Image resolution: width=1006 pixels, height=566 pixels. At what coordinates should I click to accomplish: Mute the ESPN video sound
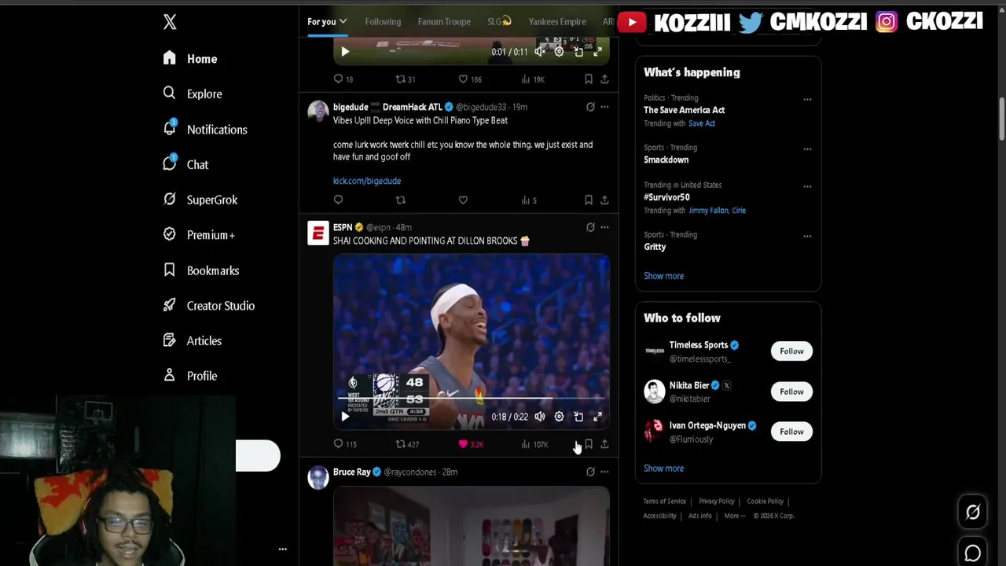click(x=540, y=417)
